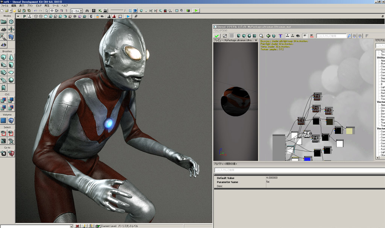The width and height of the screenshot is (385, 228).
Task: Click the material preview sphere
Action: 235,101
